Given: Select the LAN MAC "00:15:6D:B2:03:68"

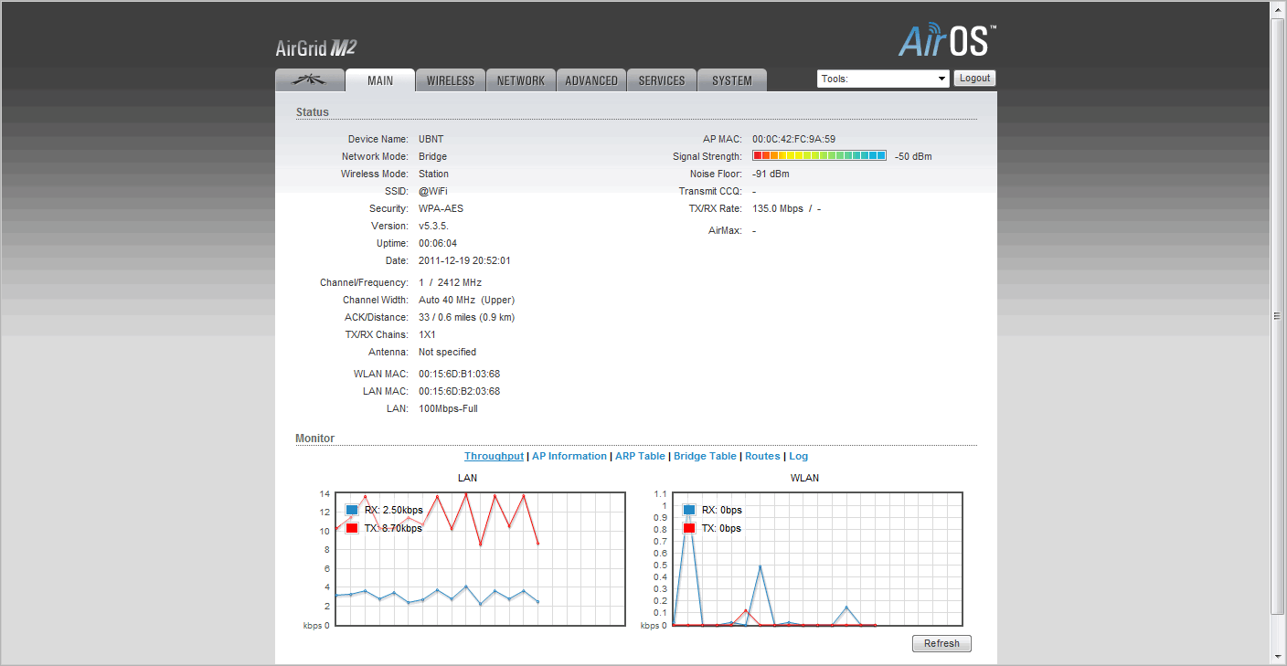Looking at the screenshot, I should (459, 391).
